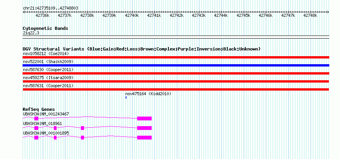Click the small blue nsv475164 variant mark
This screenshot has height=159, width=340.
(x=126, y=97)
